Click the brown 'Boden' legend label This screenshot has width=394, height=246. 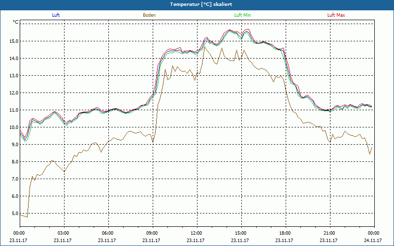point(149,15)
